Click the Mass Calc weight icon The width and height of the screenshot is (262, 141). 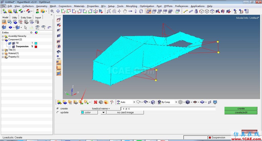pyautogui.click(x=196, y=11)
